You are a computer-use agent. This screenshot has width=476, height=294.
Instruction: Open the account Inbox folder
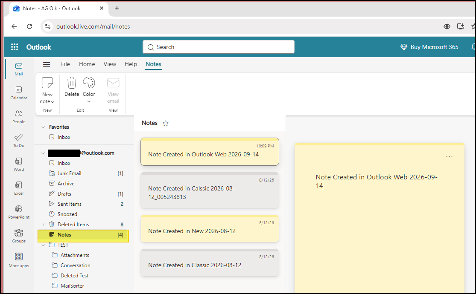click(64, 163)
